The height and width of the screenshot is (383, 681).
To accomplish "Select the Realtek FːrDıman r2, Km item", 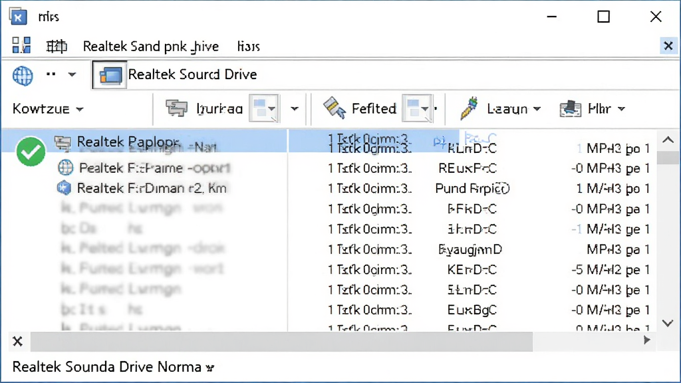I will pyautogui.click(x=152, y=188).
